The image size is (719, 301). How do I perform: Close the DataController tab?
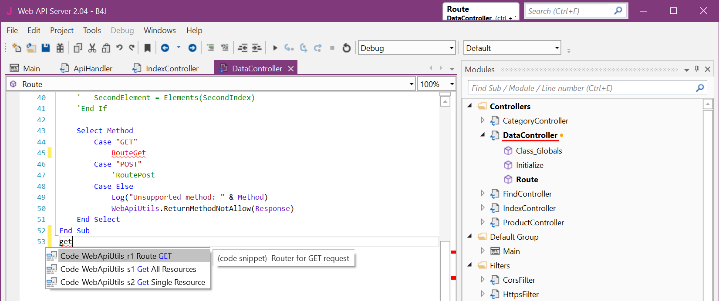pos(291,69)
